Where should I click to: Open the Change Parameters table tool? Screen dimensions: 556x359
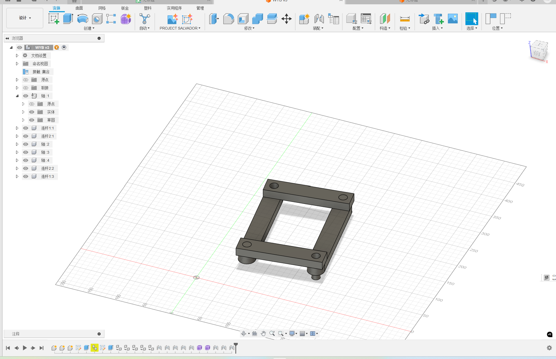[x=366, y=19]
